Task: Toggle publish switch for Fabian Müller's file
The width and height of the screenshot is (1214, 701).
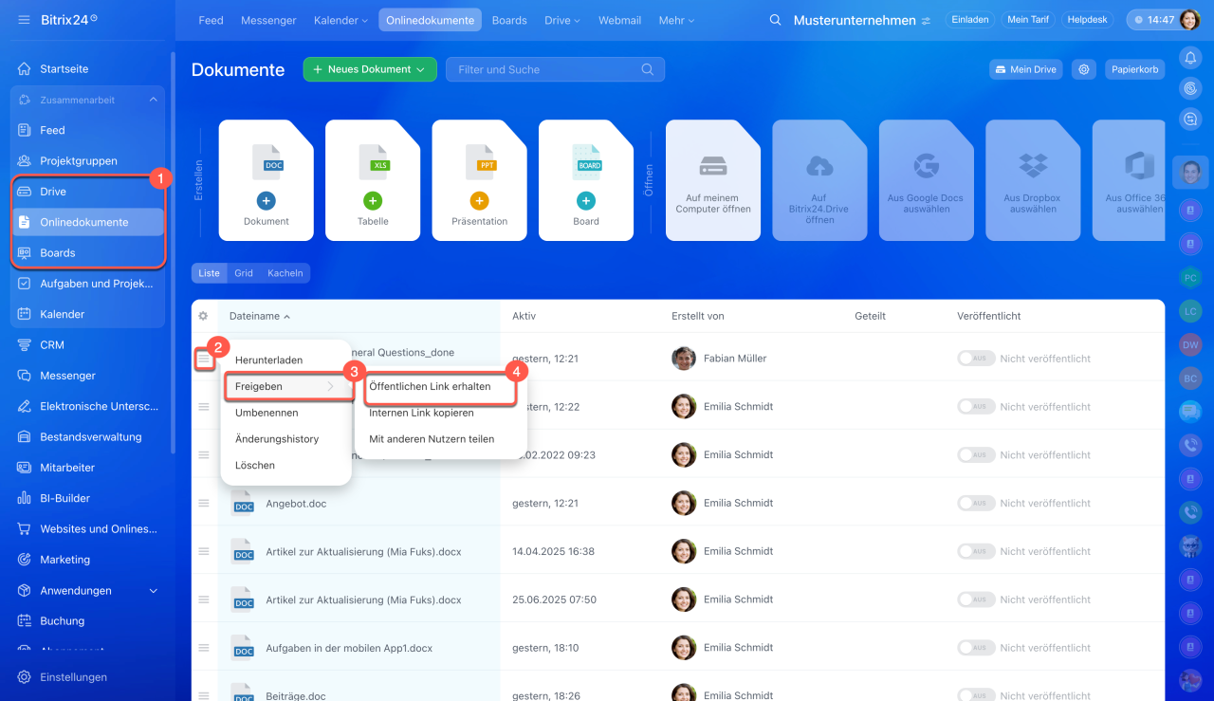Action: point(976,359)
